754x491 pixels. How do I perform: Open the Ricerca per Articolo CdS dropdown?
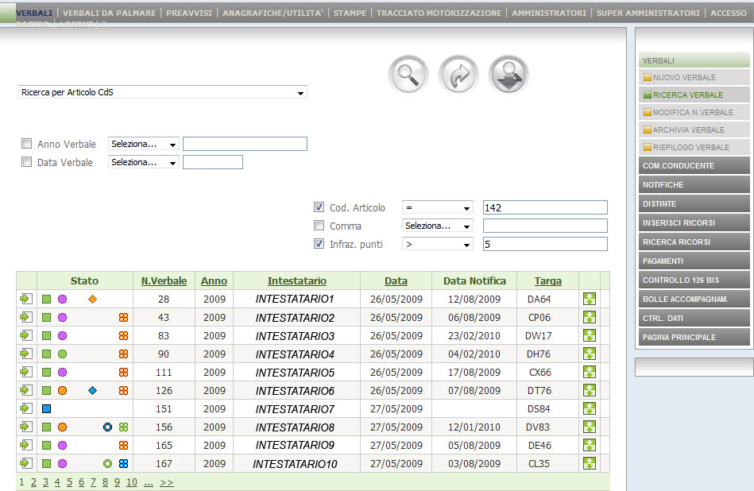coord(163,92)
